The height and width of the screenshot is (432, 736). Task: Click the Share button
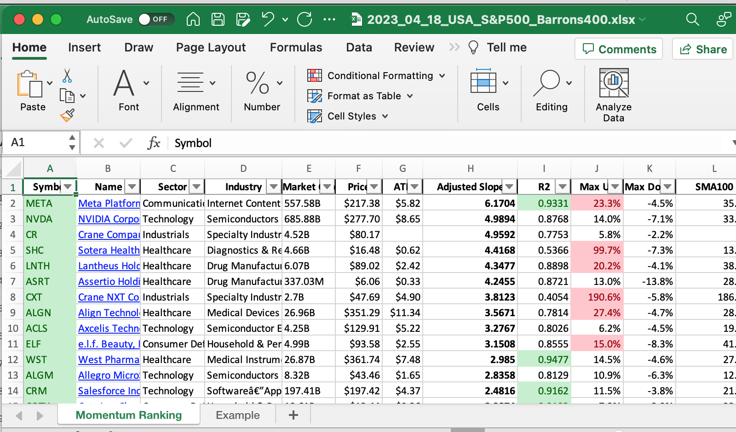703,49
